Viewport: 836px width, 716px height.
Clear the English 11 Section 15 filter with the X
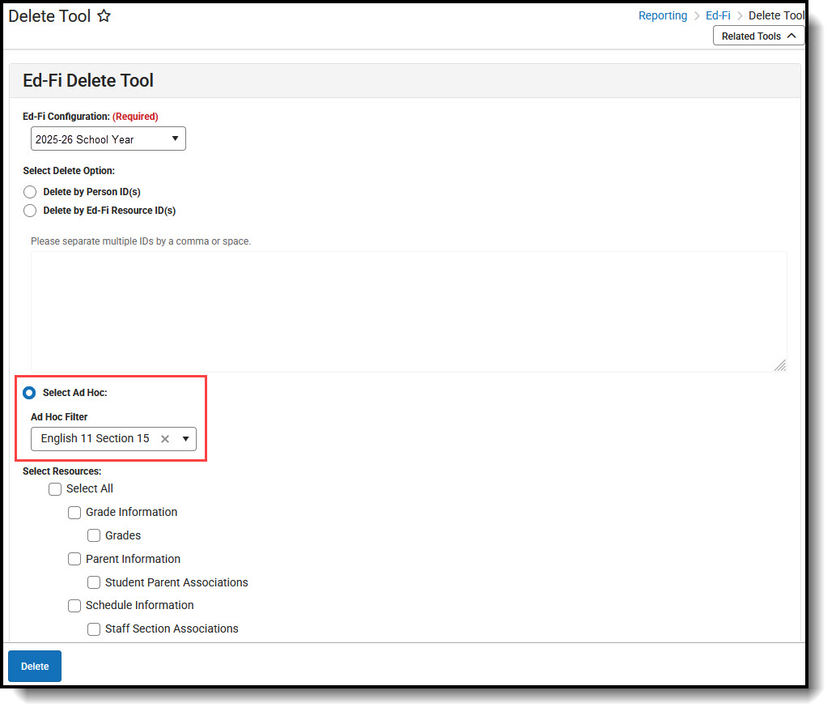165,438
